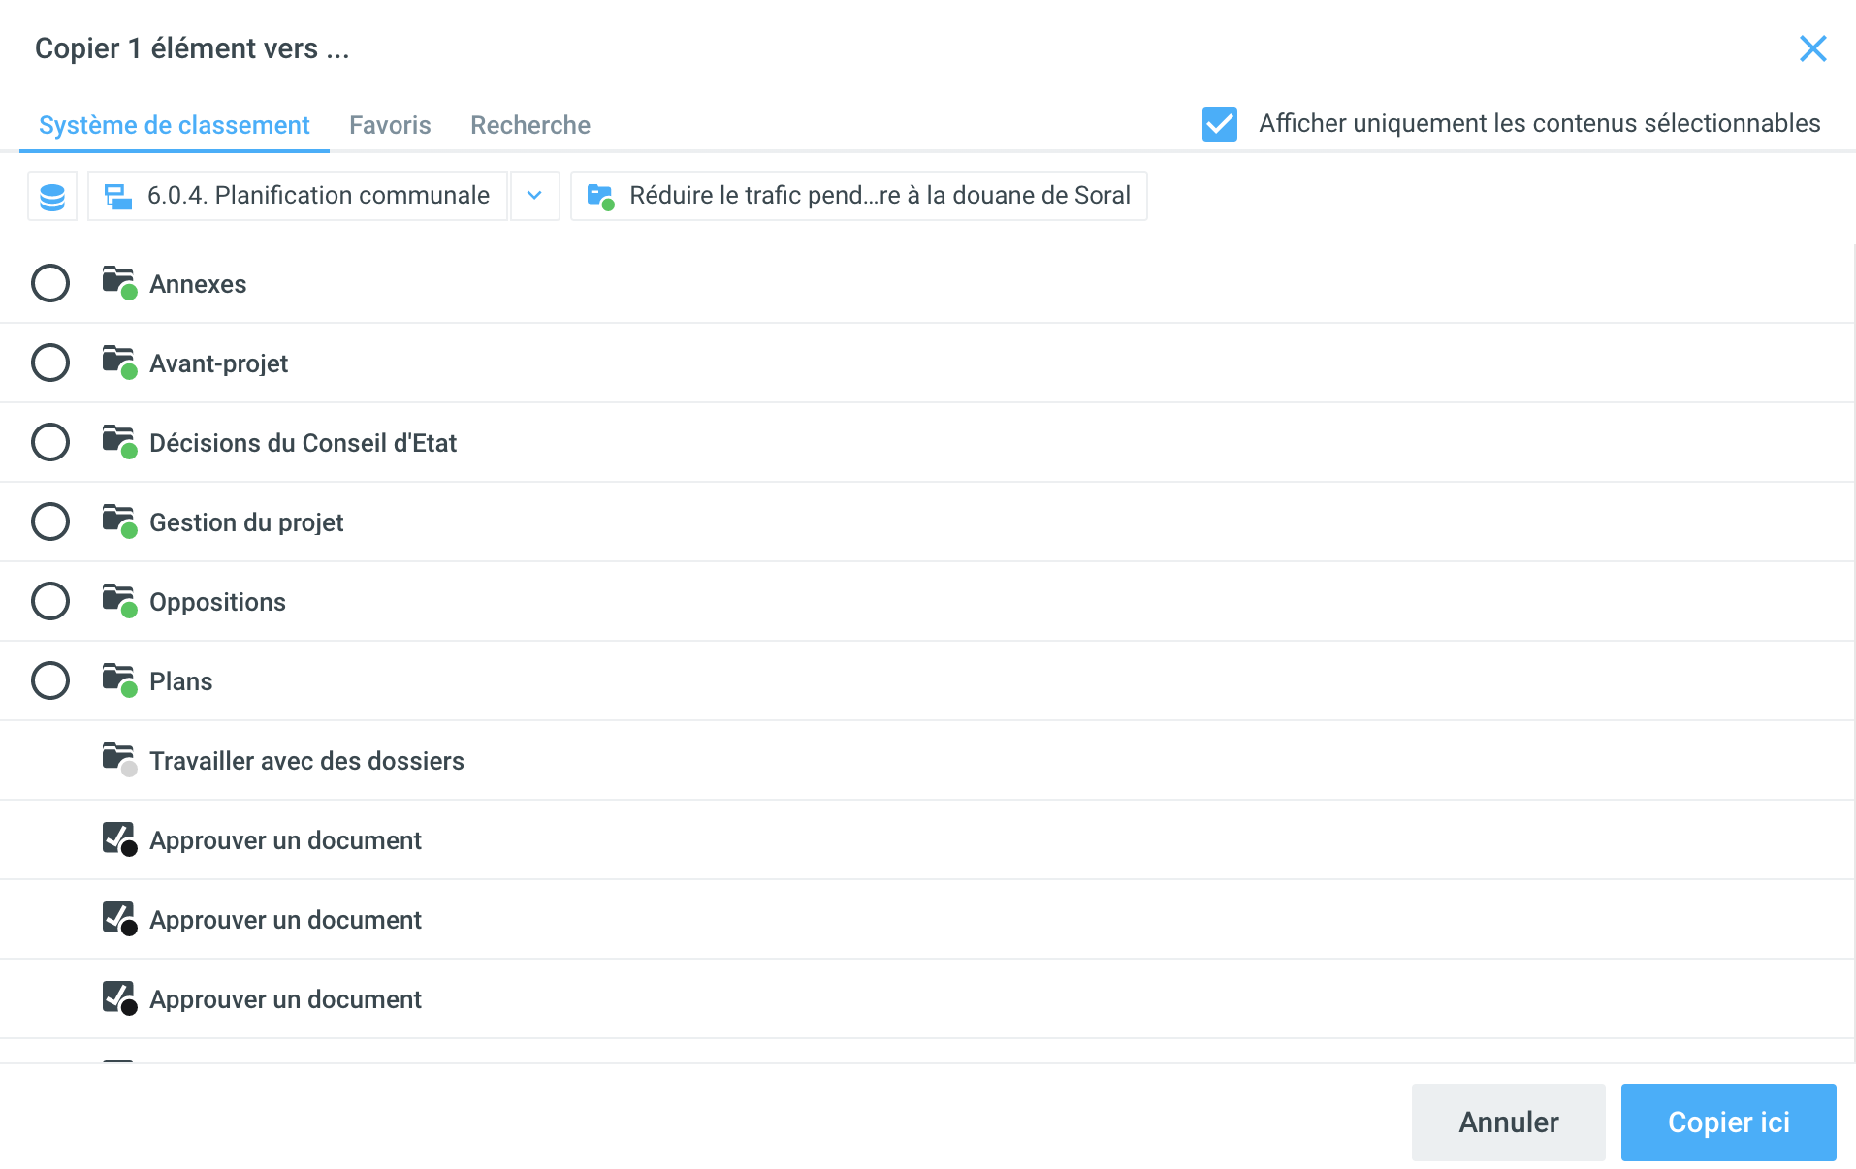1856x1169 pixels.
Task: Click the first Approuver un document task icon
Action: 118,838
